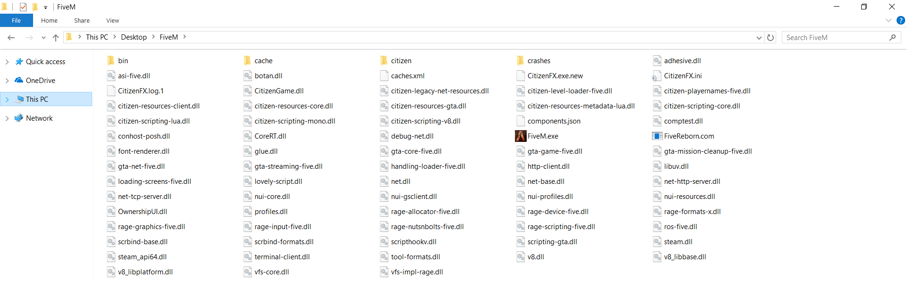Open Customize Quick Access Toolbar dropdown
This screenshot has width=907, height=297.
click(45, 7)
